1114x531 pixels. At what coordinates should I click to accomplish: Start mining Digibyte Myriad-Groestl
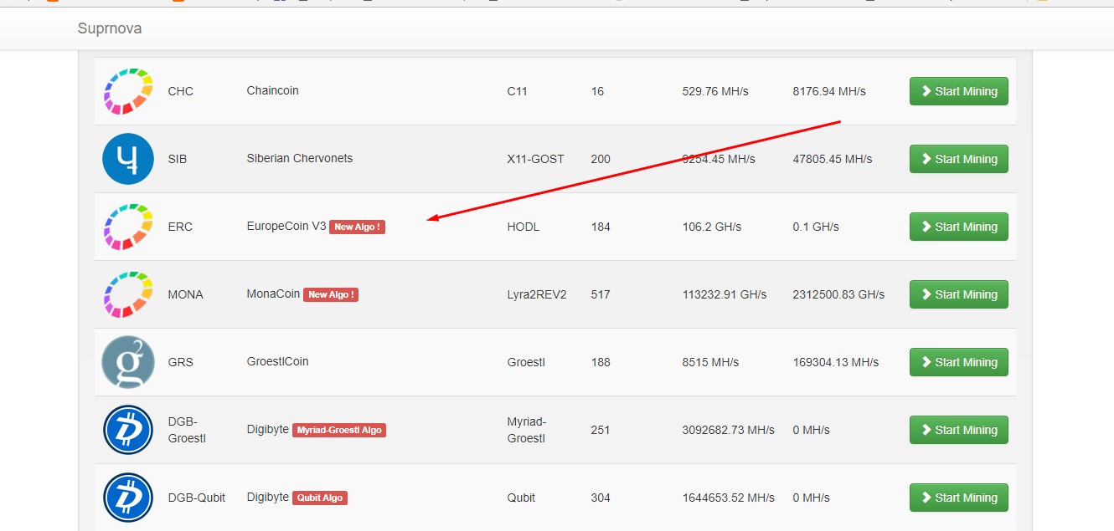[959, 430]
